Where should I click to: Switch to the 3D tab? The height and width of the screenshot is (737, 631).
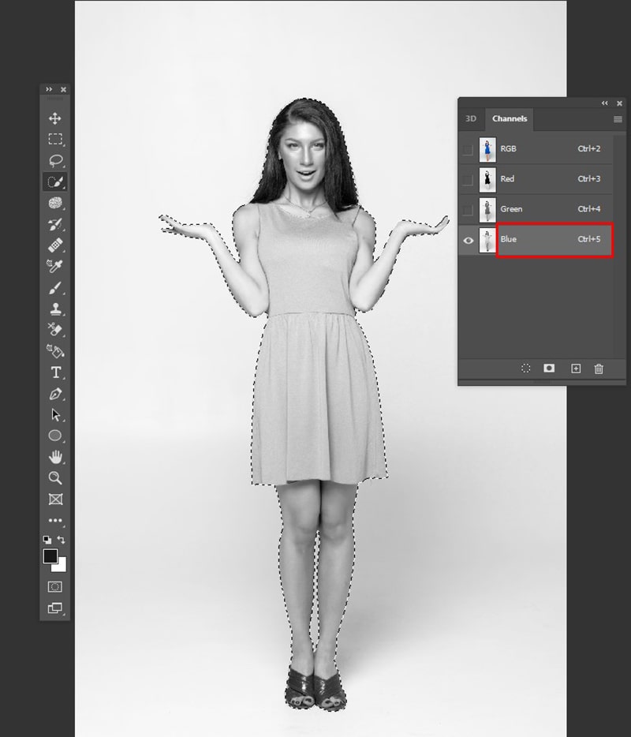point(471,118)
